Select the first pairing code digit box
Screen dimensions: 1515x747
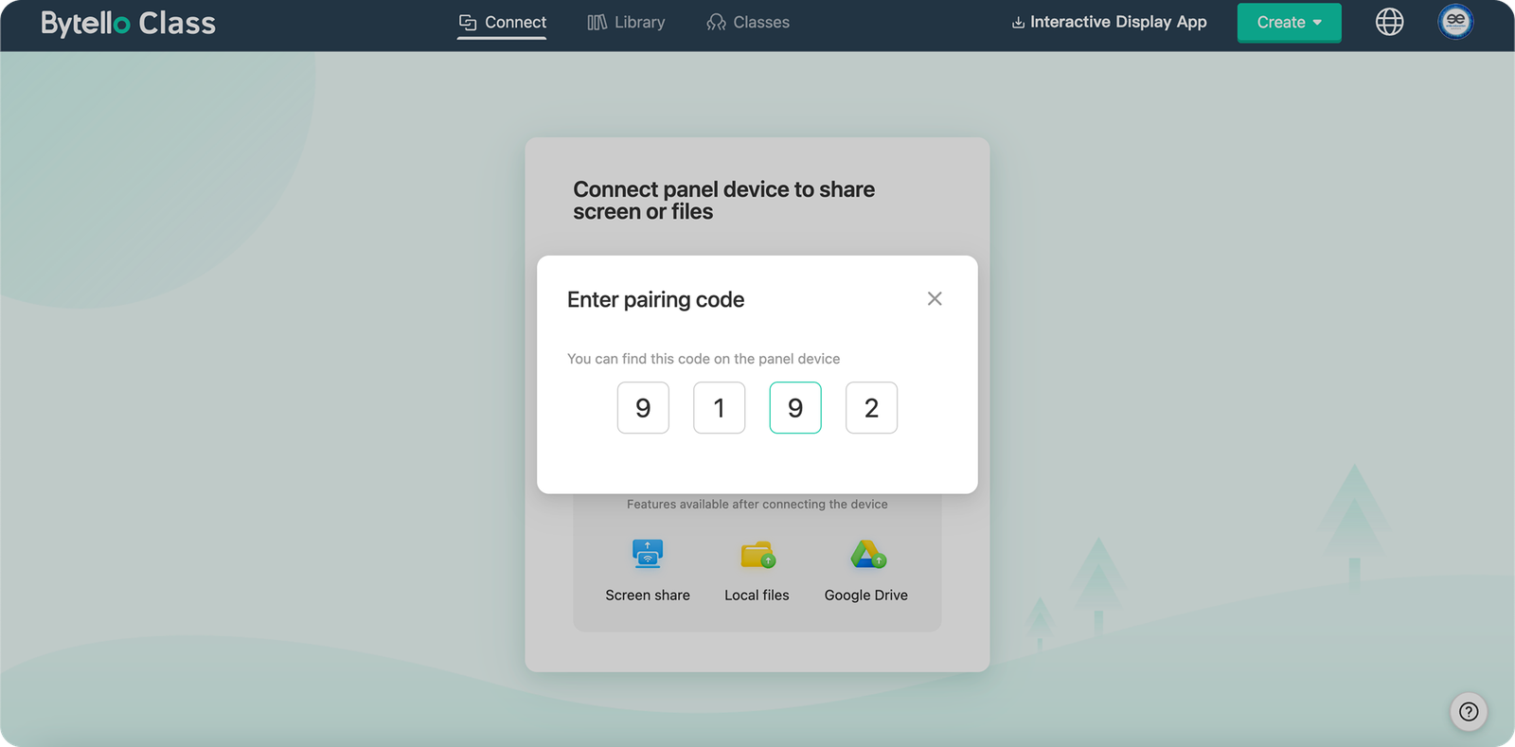point(643,408)
